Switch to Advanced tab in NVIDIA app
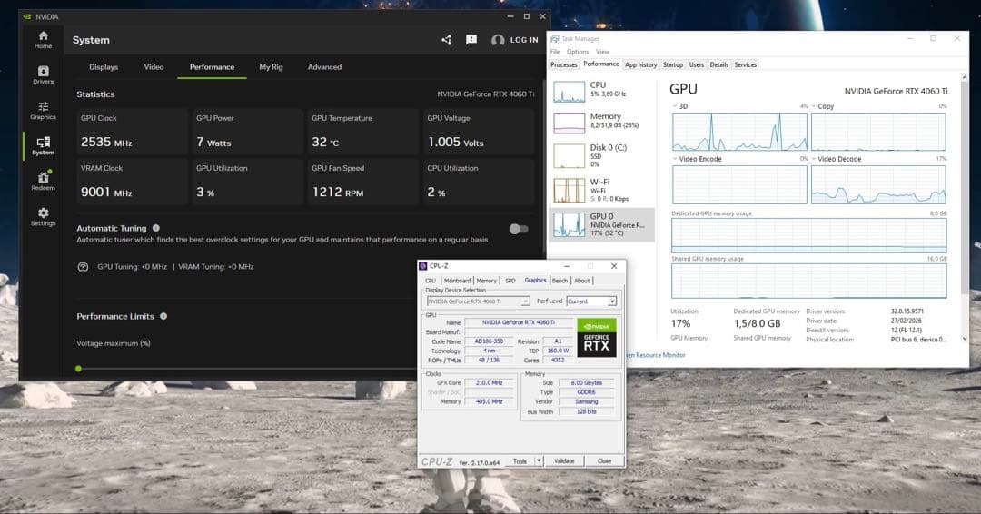Screen dimensions: 981x514 324,67
